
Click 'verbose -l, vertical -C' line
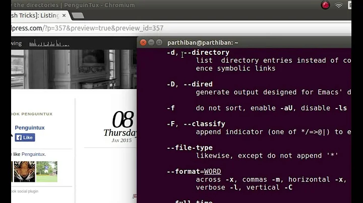244,187
